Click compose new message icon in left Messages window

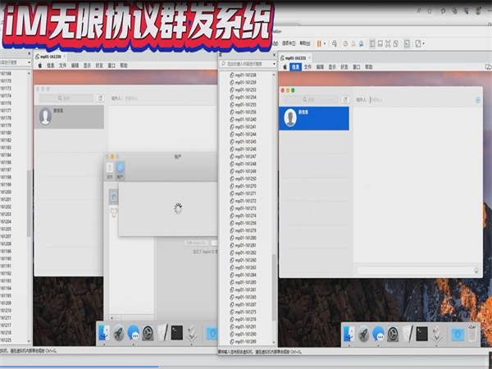pos(100,98)
